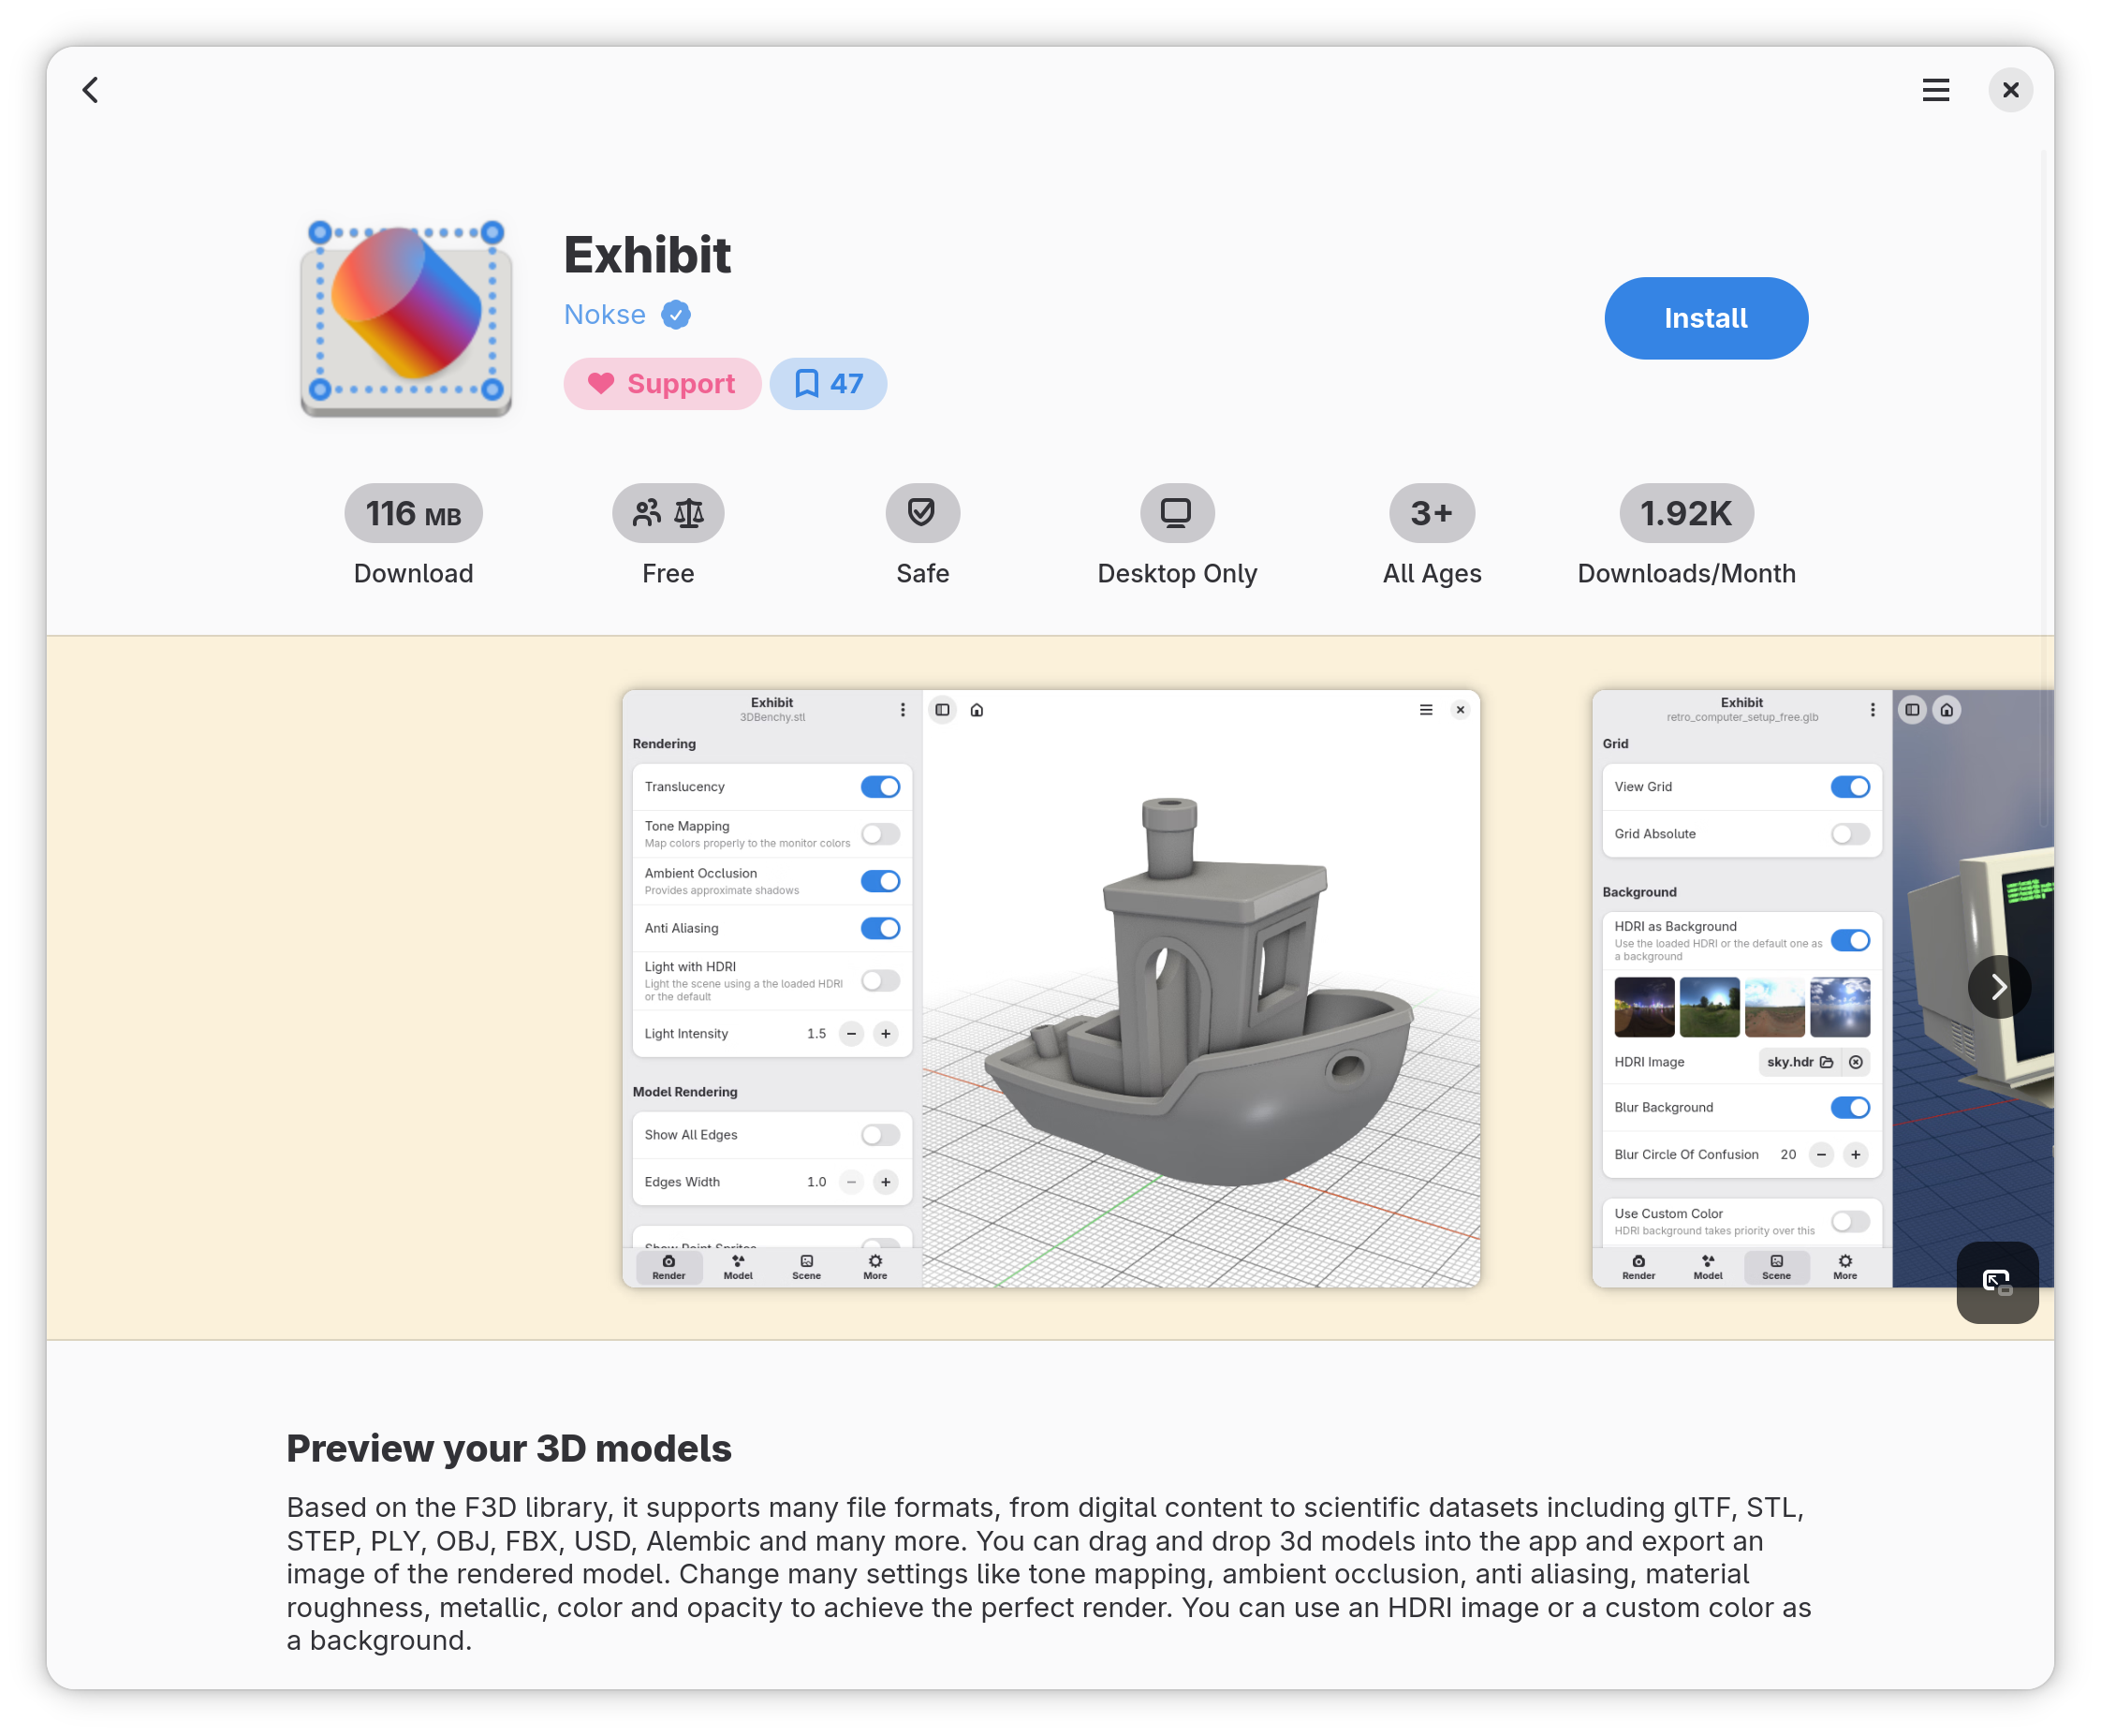Click the Safe shield icon
This screenshot has width=2101, height=1736.
(922, 512)
